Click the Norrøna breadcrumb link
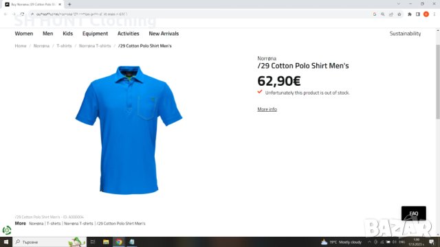The width and height of the screenshot is (440, 247). tap(41, 46)
